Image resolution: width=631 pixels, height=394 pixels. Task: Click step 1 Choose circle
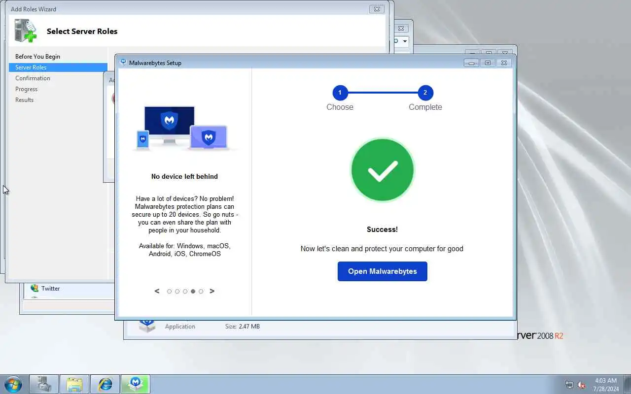click(x=340, y=93)
